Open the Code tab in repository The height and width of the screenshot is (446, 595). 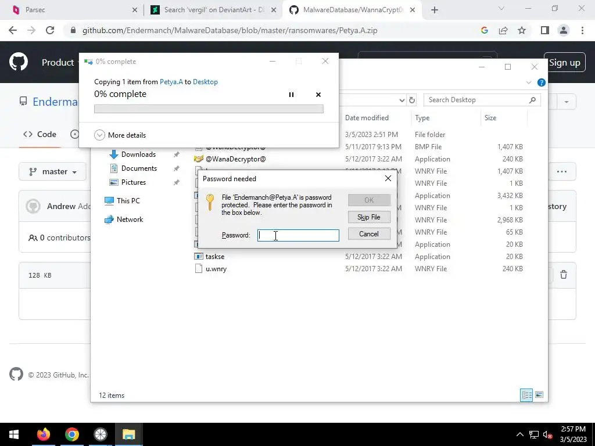(40, 134)
